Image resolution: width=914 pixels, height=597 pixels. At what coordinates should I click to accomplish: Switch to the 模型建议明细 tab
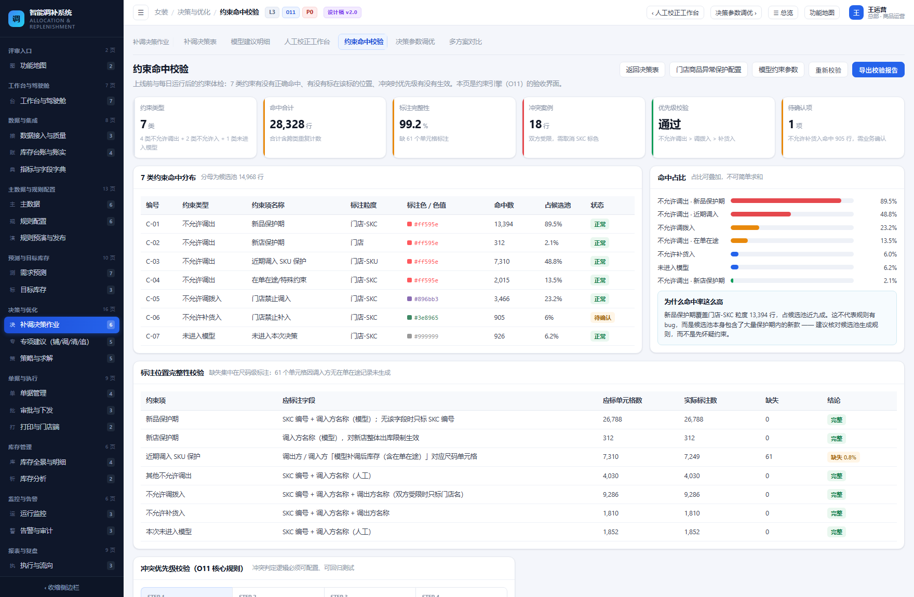[250, 42]
